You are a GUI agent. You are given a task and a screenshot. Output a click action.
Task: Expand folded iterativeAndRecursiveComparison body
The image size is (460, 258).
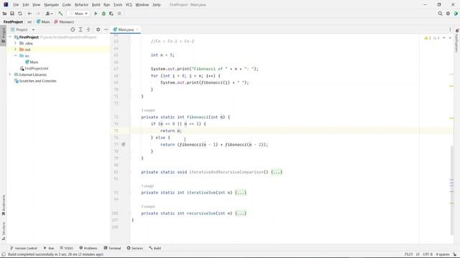click(x=277, y=172)
